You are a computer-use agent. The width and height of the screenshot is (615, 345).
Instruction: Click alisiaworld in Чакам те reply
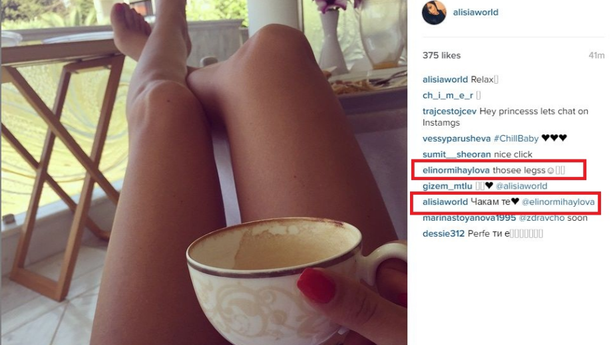pos(445,202)
